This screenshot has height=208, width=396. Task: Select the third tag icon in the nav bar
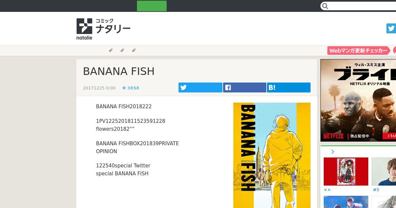click(x=134, y=51)
